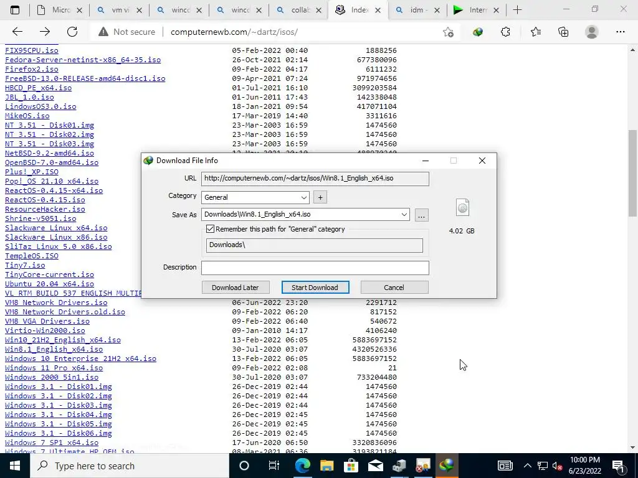Open a new browser tab
Screen dimensions: 638x478
click(x=517, y=10)
